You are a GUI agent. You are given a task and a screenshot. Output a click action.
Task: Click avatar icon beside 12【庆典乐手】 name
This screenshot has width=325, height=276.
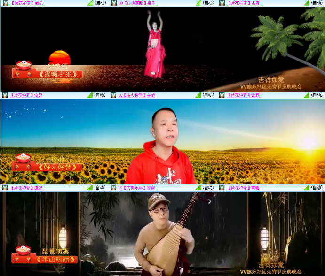click(x=113, y=187)
